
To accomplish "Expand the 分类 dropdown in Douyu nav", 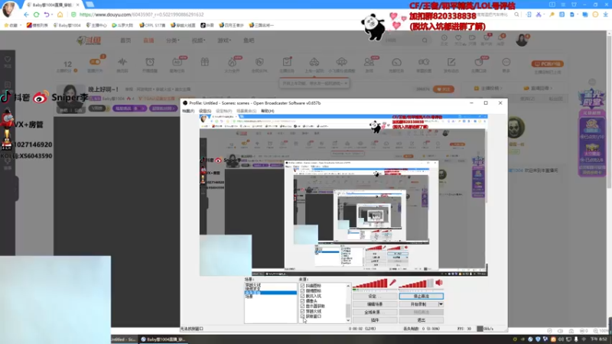I will [x=173, y=41].
